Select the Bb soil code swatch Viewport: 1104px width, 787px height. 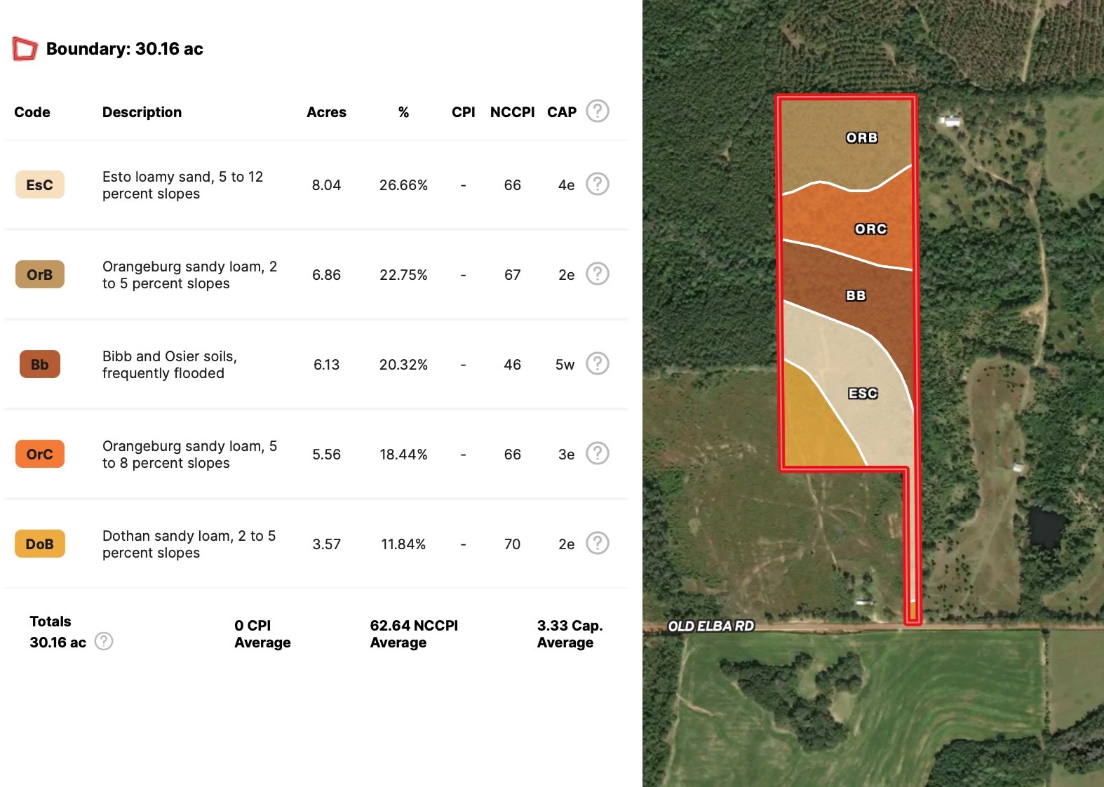40,364
